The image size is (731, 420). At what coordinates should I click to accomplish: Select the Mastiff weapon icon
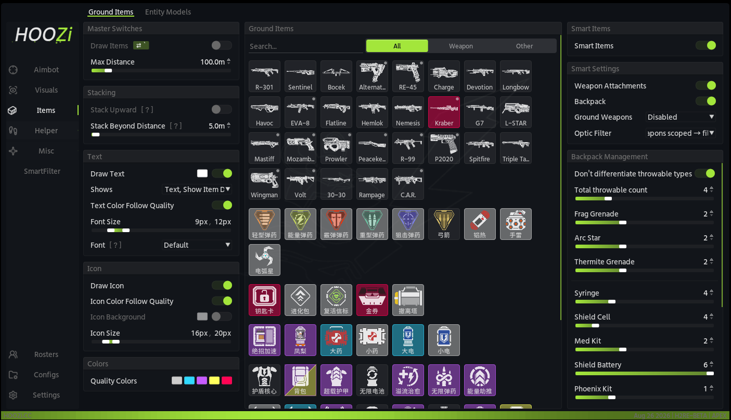[x=264, y=148]
